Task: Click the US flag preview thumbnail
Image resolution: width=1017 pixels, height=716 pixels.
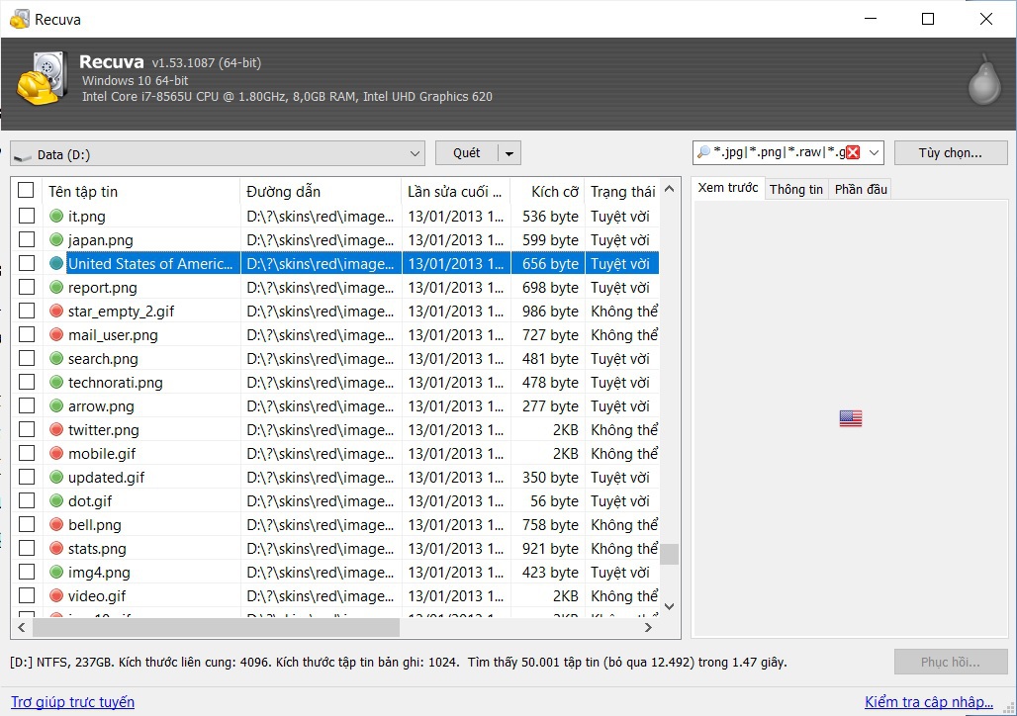Action: pyautogui.click(x=851, y=419)
